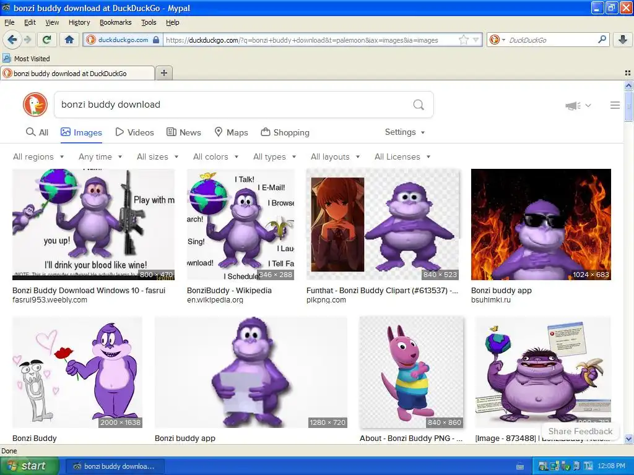
Task: Click the duckduckgo.com identity label
Action: point(123,40)
